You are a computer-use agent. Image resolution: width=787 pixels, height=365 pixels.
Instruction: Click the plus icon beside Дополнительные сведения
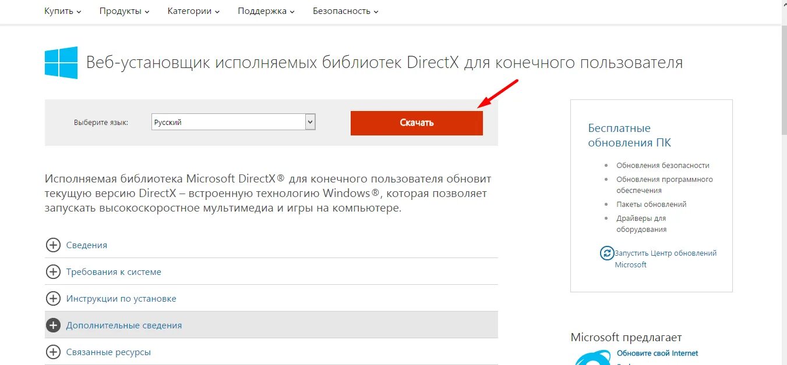[x=53, y=325]
